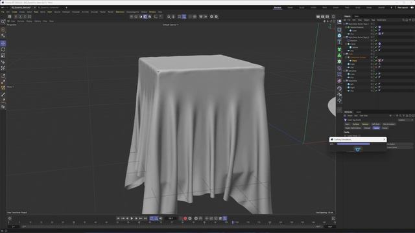This screenshot has height=233, width=415.
Task: Lock the X axis in top toolbar
Action: (x=16, y=17)
